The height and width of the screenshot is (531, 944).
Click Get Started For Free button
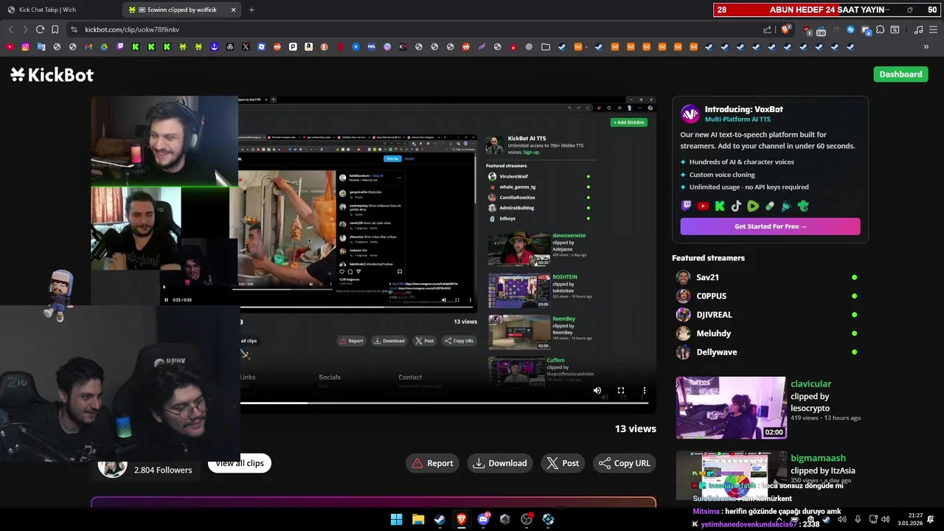click(770, 226)
